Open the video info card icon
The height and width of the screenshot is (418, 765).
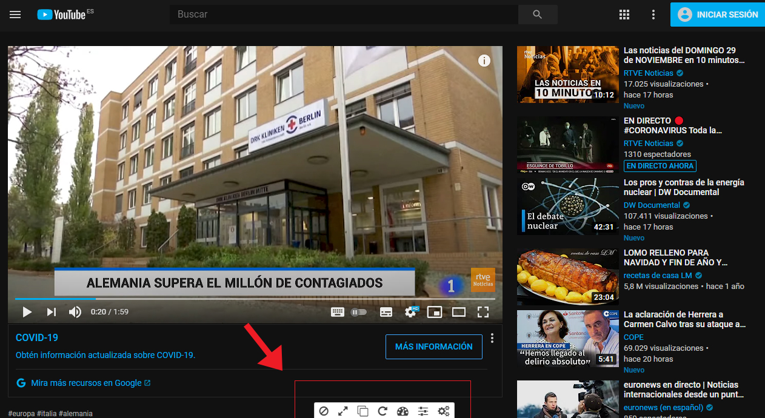point(484,61)
